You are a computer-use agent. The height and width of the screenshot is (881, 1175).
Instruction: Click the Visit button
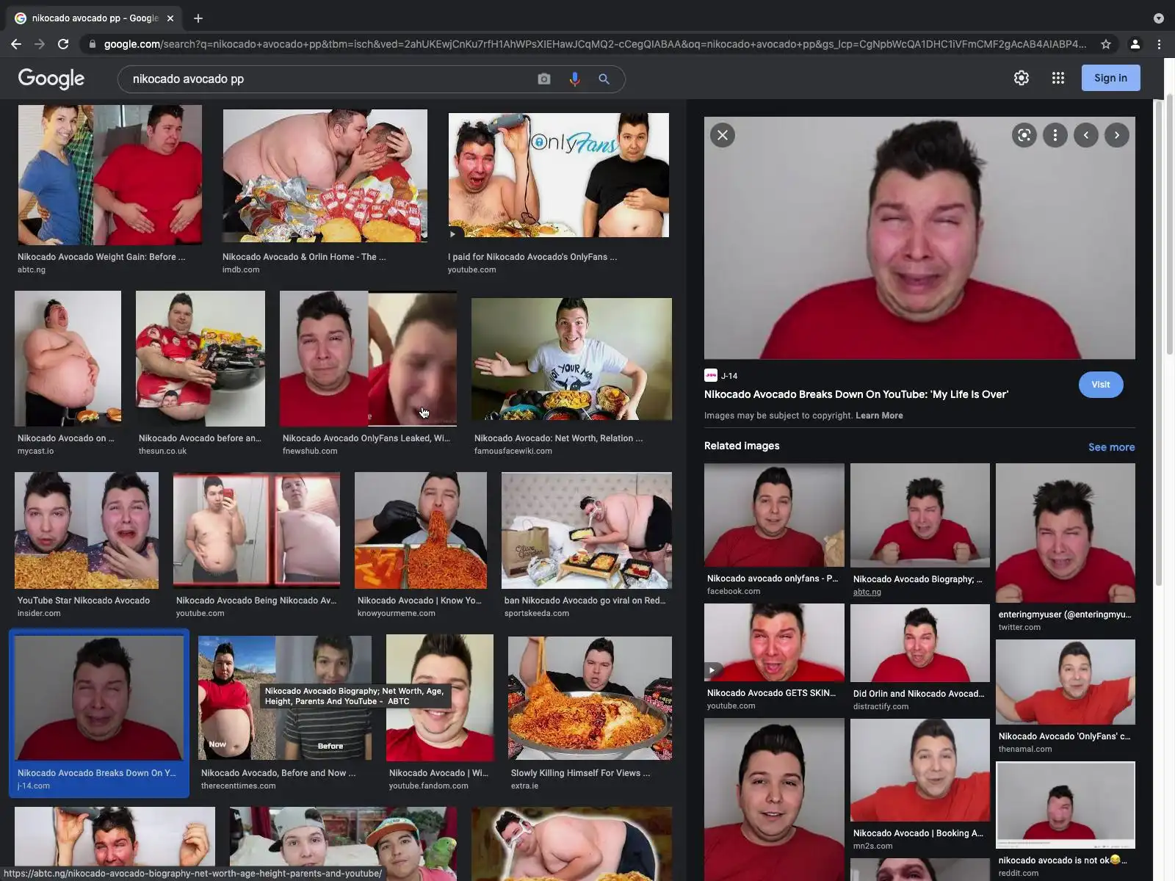[1101, 385]
